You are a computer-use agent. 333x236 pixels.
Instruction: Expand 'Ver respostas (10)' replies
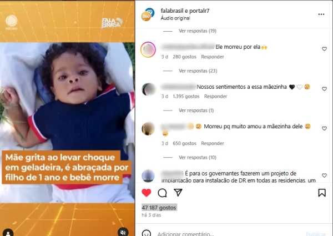click(x=198, y=157)
